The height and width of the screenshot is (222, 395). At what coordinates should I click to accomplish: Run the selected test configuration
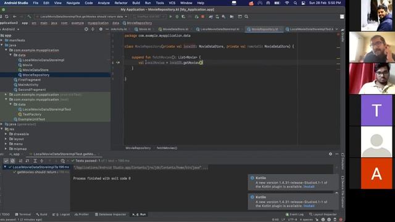click(x=170, y=17)
